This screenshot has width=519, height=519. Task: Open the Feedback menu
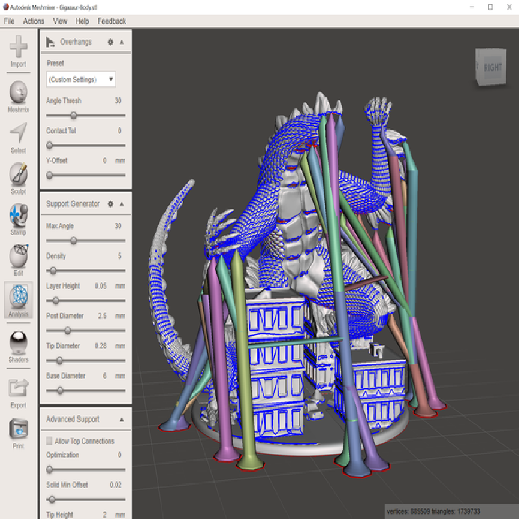pyautogui.click(x=112, y=21)
